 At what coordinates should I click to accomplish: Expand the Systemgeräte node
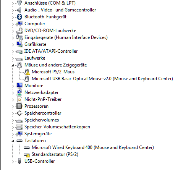point(13,134)
